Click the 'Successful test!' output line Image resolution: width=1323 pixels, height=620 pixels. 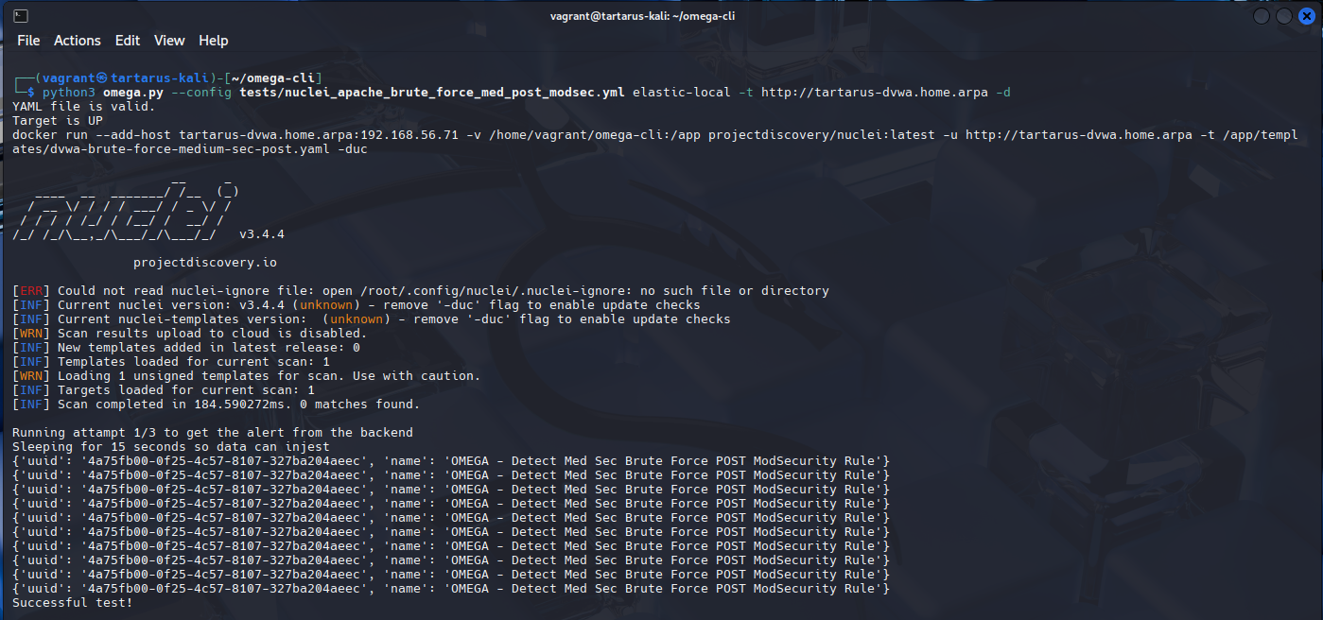coord(73,603)
